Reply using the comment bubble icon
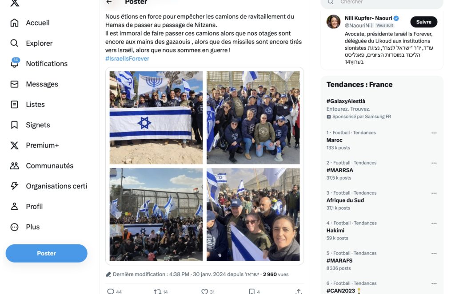Screen dimensions: 455x294 [x=111, y=291]
